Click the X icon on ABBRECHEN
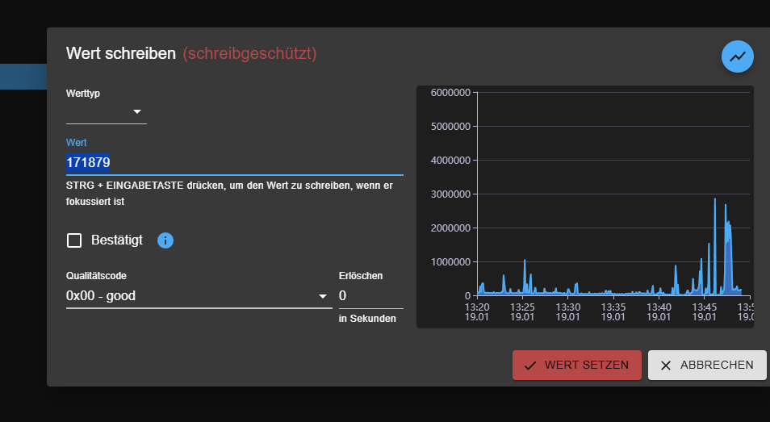Viewport: 770px width, 422px height. (665, 366)
